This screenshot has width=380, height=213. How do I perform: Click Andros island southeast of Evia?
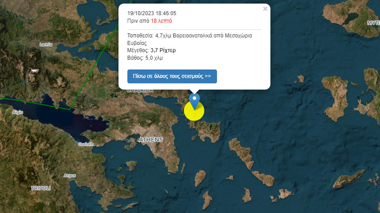(241, 153)
